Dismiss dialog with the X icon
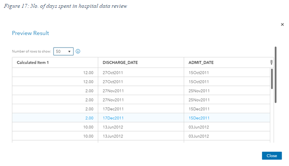 tap(282, 24)
